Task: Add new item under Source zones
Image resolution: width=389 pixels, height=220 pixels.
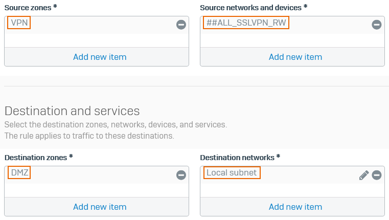Action: click(100, 57)
